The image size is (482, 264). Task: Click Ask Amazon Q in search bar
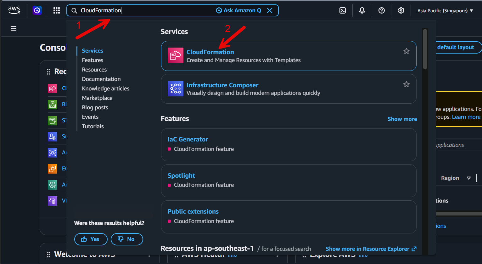pyautogui.click(x=238, y=10)
